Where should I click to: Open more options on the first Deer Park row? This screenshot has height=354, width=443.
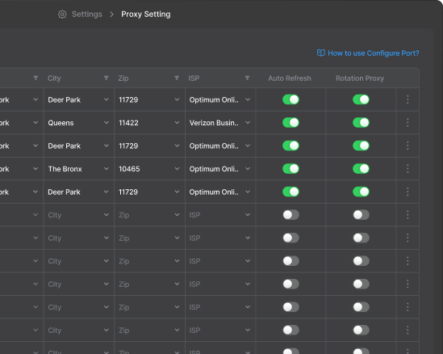[407, 99]
